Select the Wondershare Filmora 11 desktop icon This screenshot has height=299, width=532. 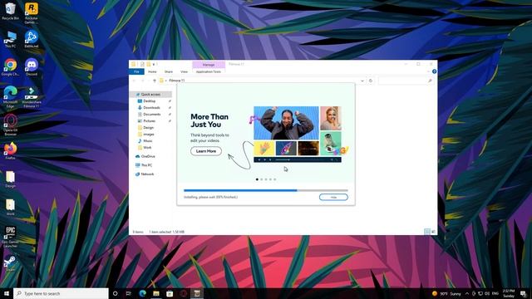[x=32, y=97]
